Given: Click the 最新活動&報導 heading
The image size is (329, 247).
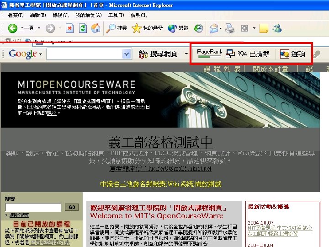Looking at the screenshot, I should 268,207.
